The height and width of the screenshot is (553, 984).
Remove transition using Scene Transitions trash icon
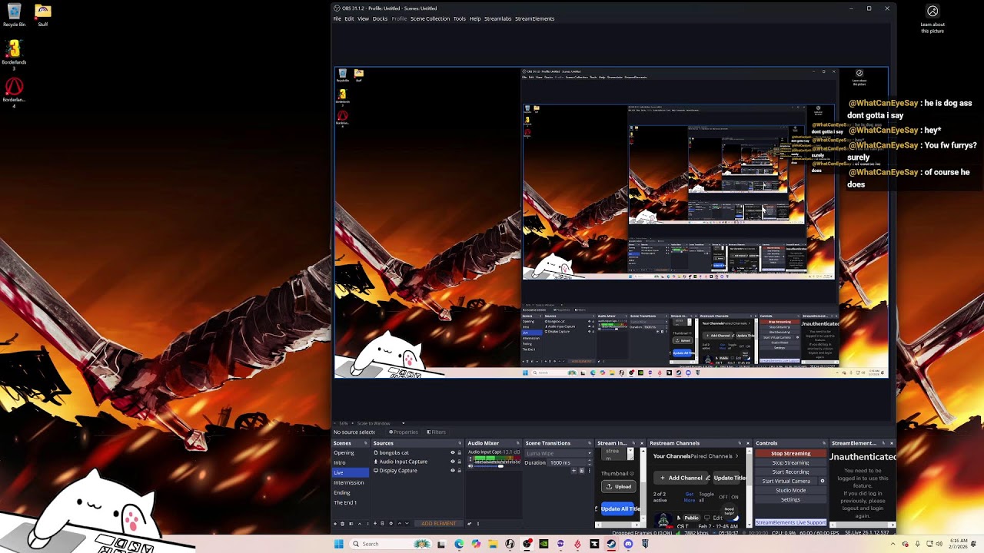click(x=581, y=471)
